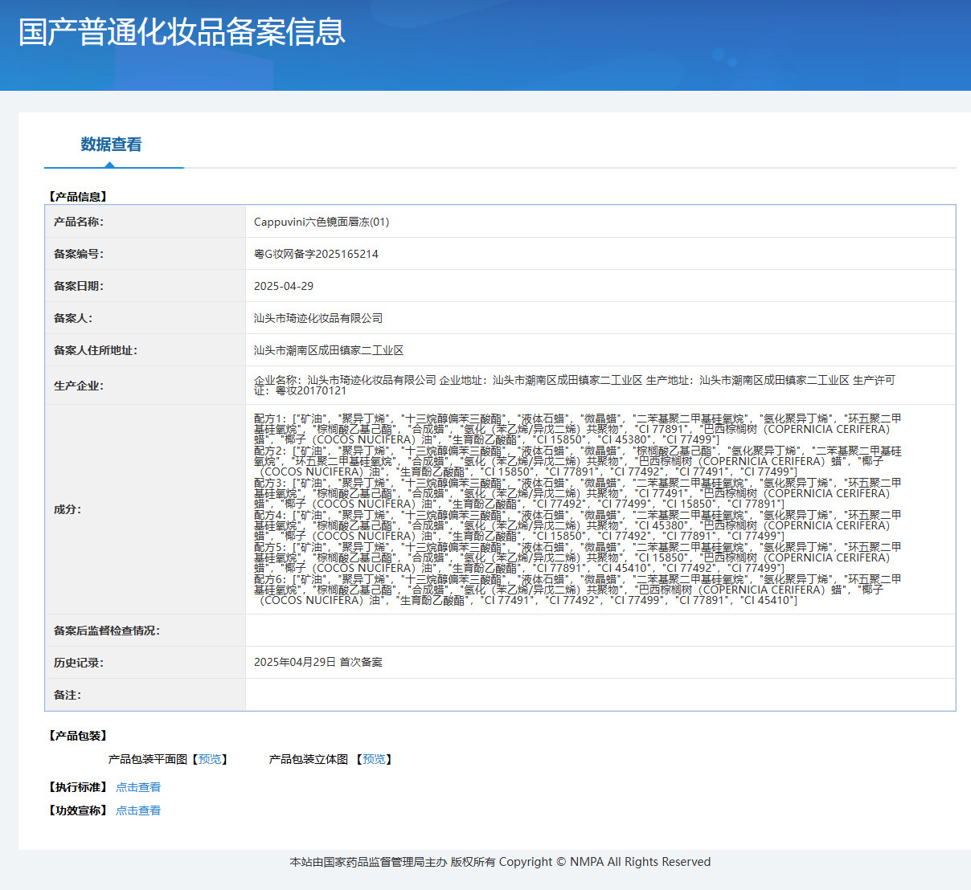Open 点击查看 beside 功效宣称
Screen dimensions: 971x890
pyautogui.click(x=138, y=810)
